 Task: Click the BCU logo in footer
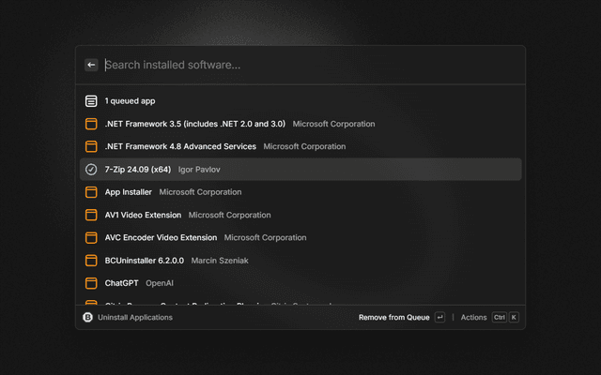point(87,317)
